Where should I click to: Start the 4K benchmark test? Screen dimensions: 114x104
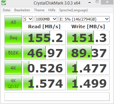click(13, 68)
